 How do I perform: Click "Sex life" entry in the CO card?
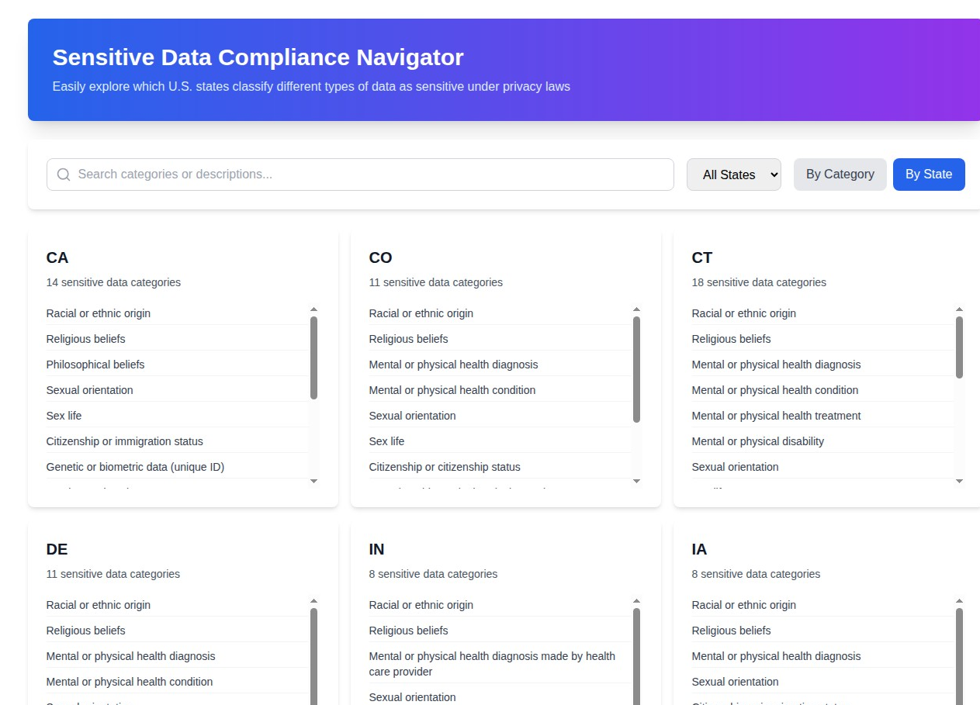click(x=386, y=441)
